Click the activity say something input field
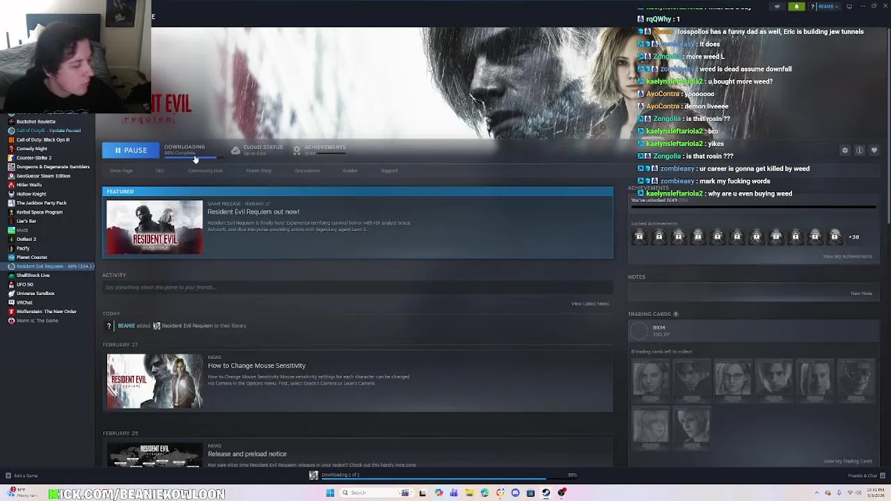Viewport: 891px width, 501px height. [x=358, y=287]
